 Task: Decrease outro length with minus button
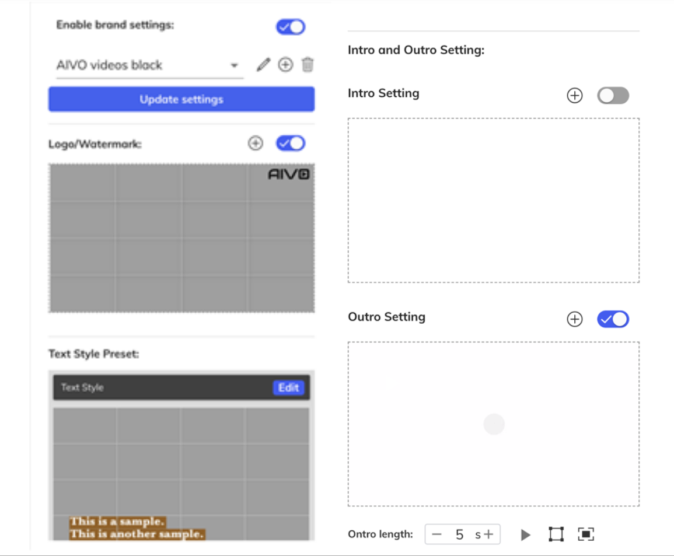click(x=437, y=534)
